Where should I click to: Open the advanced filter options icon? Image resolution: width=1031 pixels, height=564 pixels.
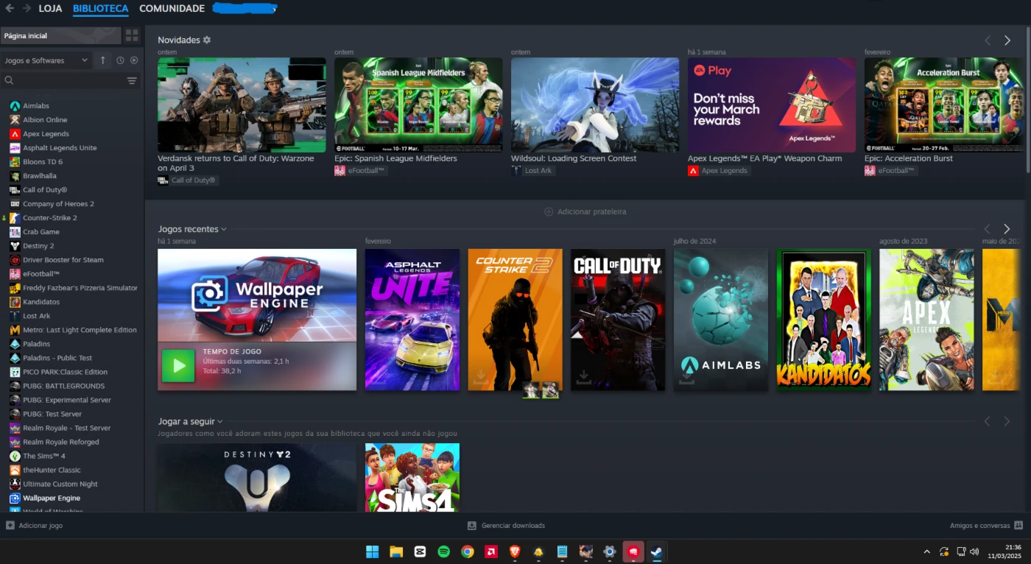(x=132, y=81)
